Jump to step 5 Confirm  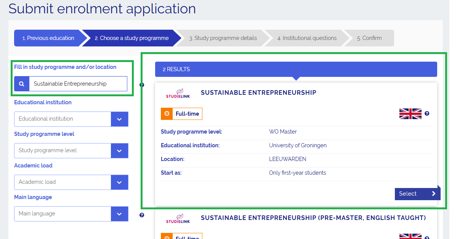tap(369, 38)
